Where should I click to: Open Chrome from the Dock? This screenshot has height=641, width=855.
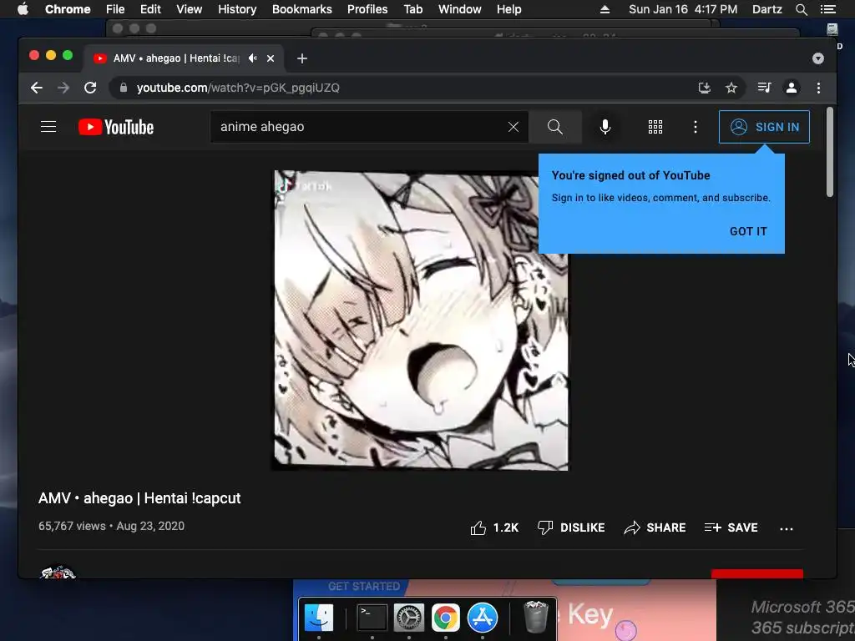coord(446,618)
